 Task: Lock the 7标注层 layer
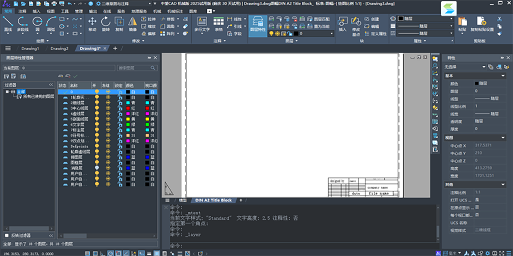click(x=120, y=130)
